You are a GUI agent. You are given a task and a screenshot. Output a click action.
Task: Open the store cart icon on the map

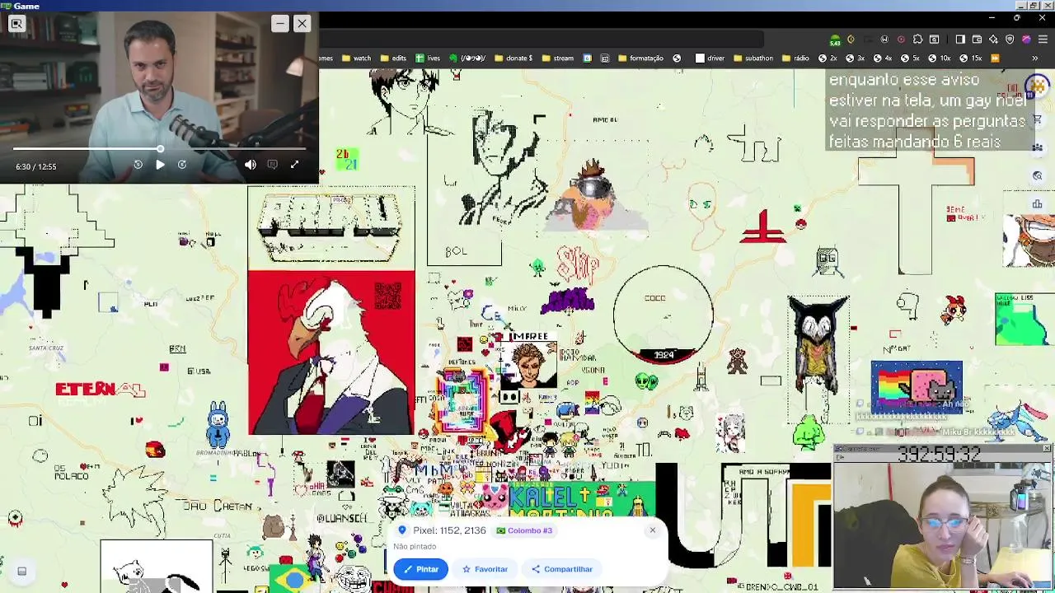coord(1038,119)
